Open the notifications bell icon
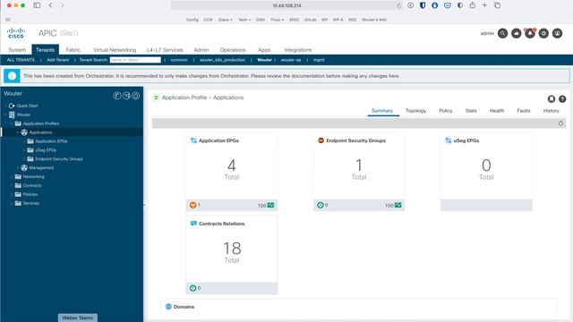The height and width of the screenshot is (322, 573). [x=530, y=33]
